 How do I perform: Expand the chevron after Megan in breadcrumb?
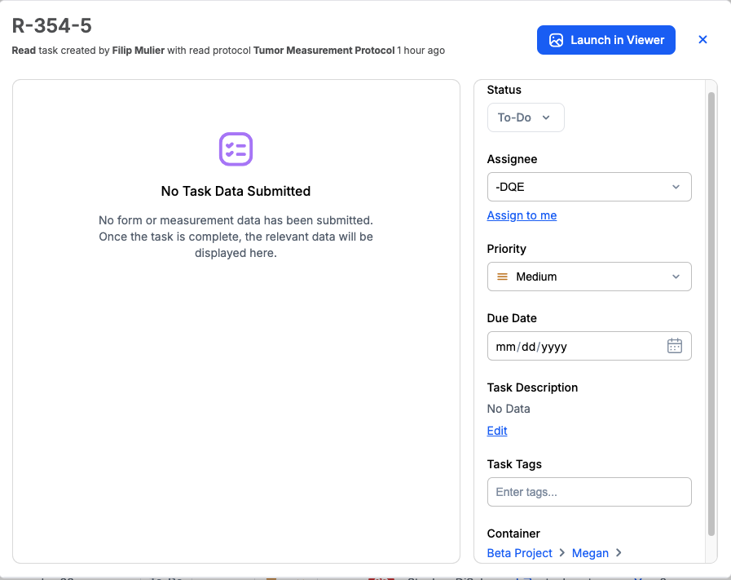point(618,553)
